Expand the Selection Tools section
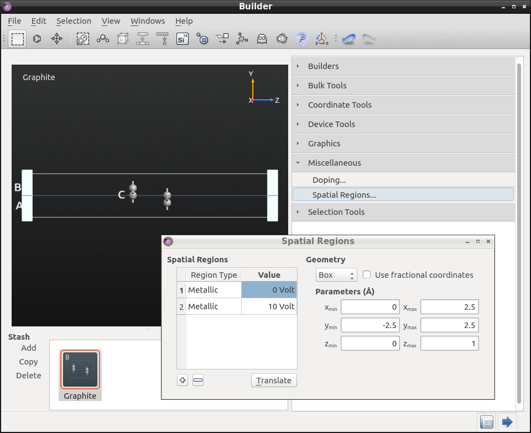This screenshot has height=433, width=531. [403, 212]
